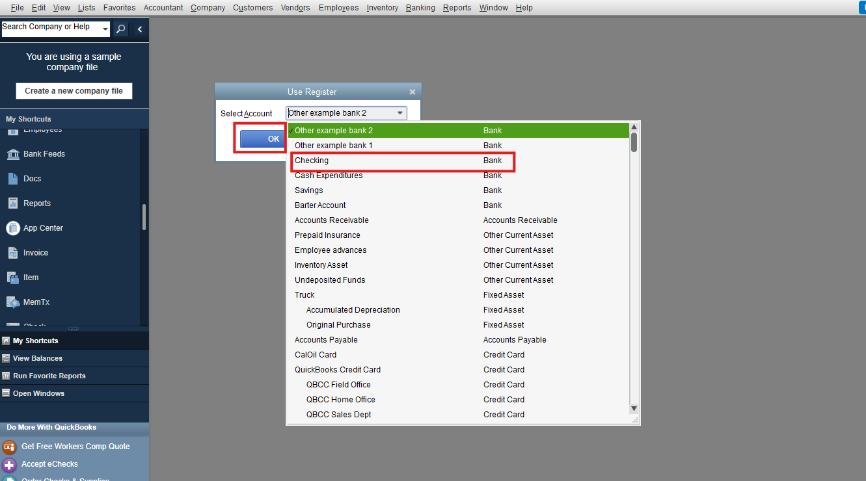Click Get Free Workers Comp Quote icon
The height and width of the screenshot is (481, 866).
(x=9, y=447)
